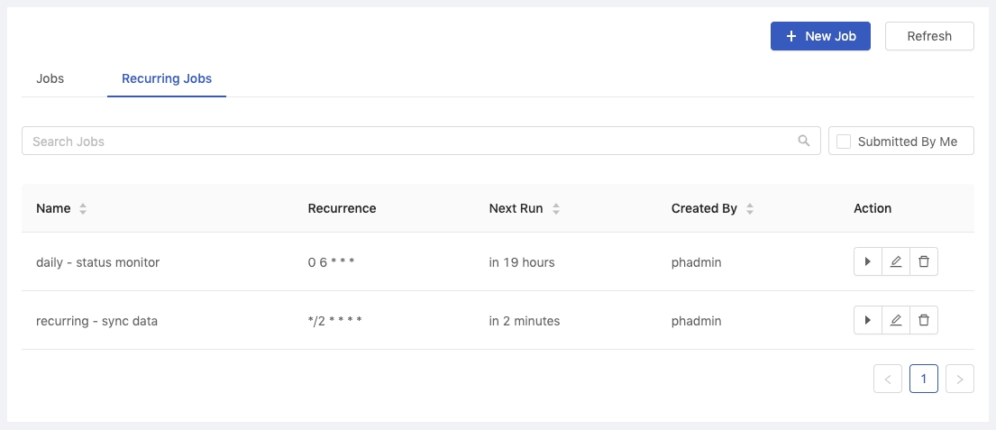The image size is (996, 430).
Task: Edit the daily - status monitor job
Action: pos(896,261)
